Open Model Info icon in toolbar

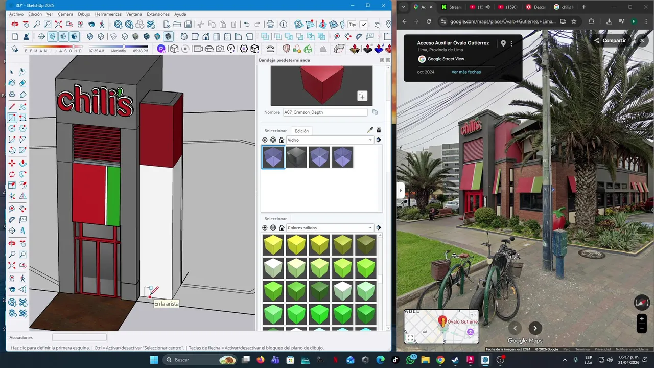pos(283,24)
